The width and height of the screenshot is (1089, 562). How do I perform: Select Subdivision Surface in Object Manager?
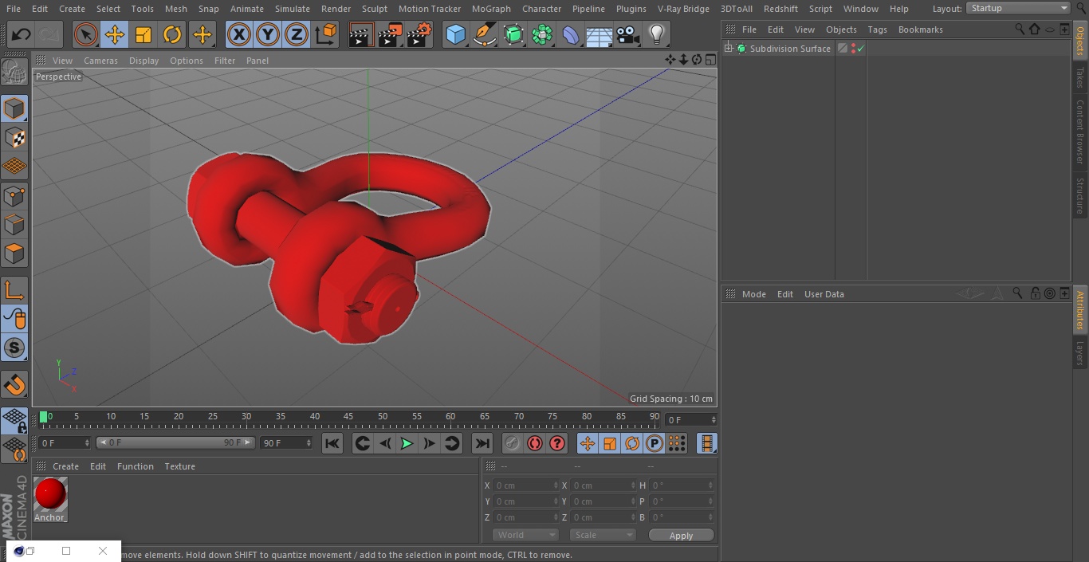click(790, 49)
